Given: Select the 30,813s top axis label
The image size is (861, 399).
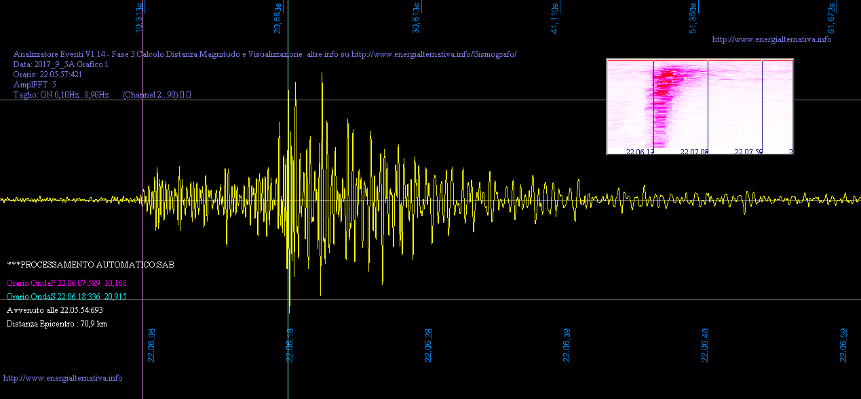Looking at the screenshot, I should point(417,18).
